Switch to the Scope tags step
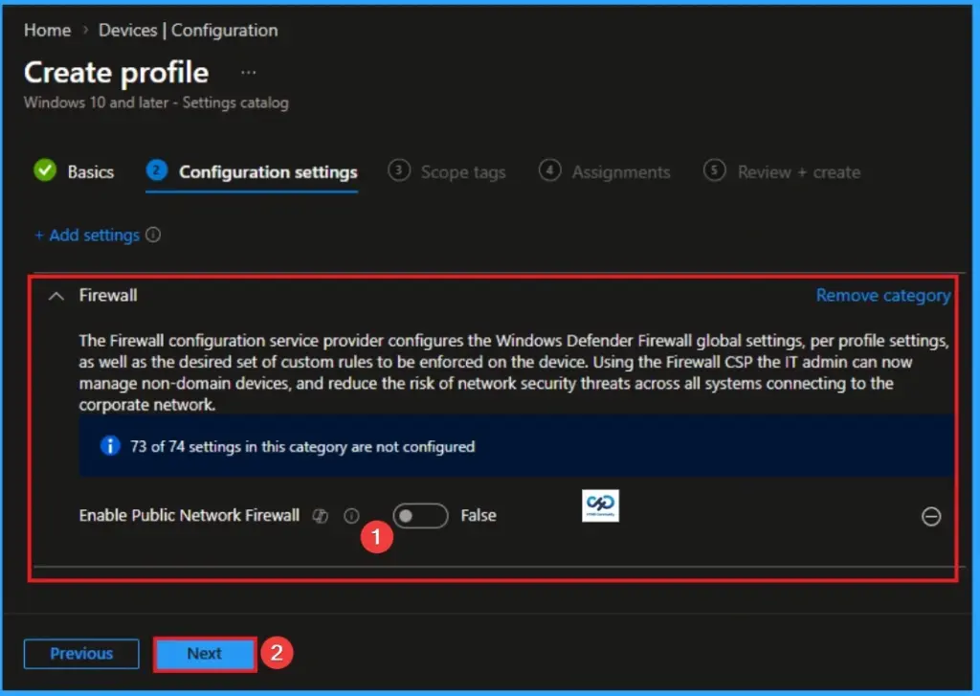Screen dimensions: 980x696 462,171
